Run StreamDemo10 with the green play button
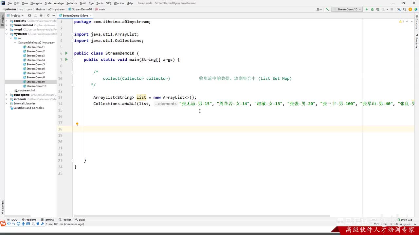Screen dimensions: 419x235 [x=367, y=9]
